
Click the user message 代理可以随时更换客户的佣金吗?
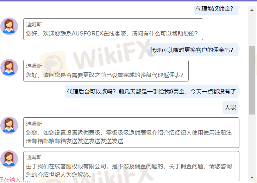pos(193,50)
